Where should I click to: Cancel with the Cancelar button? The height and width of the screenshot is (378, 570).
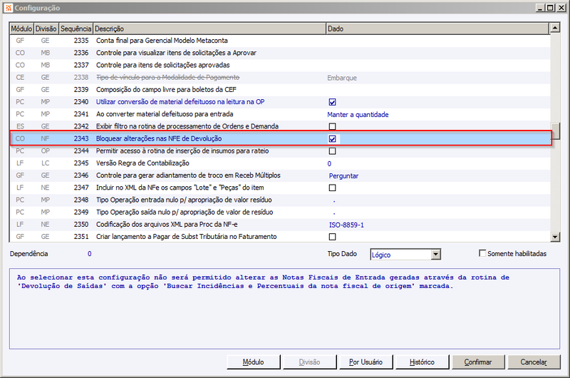tap(534, 362)
